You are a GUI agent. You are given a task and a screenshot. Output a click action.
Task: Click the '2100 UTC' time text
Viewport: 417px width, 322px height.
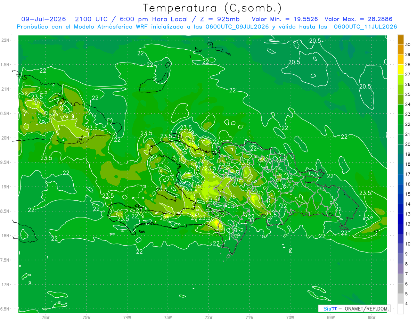(91, 19)
